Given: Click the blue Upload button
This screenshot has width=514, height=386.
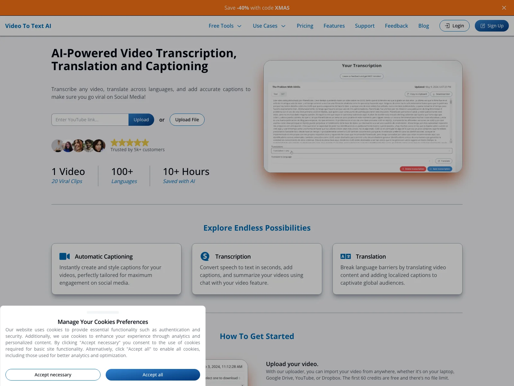Looking at the screenshot, I should 141,120.
